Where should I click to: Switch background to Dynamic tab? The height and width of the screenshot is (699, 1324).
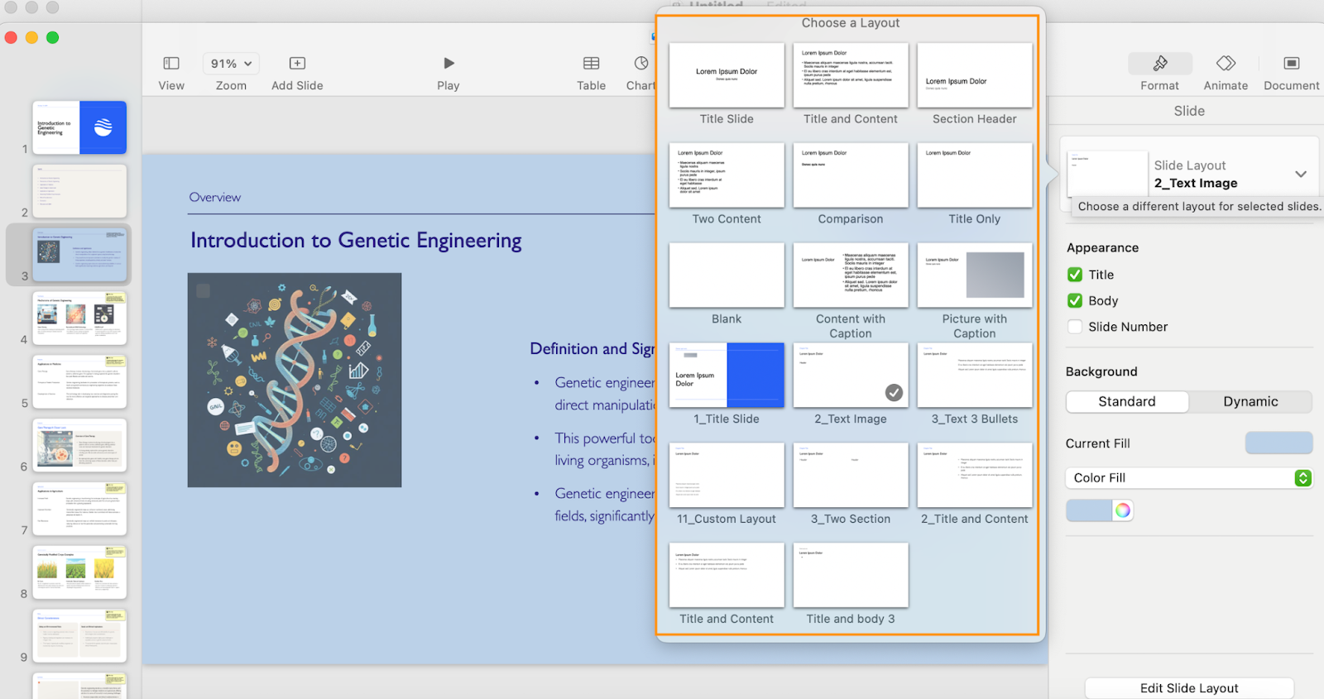click(1250, 402)
